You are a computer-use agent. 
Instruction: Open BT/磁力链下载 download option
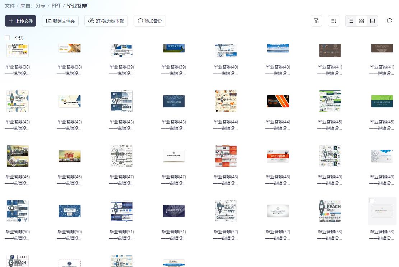coord(106,21)
